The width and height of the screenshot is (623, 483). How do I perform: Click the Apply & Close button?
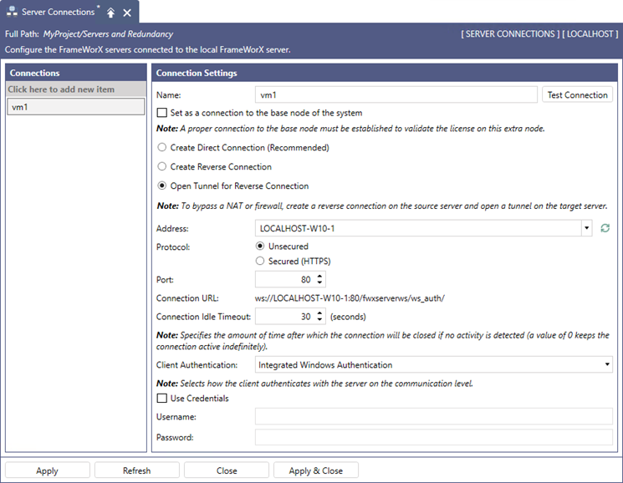tap(316, 470)
